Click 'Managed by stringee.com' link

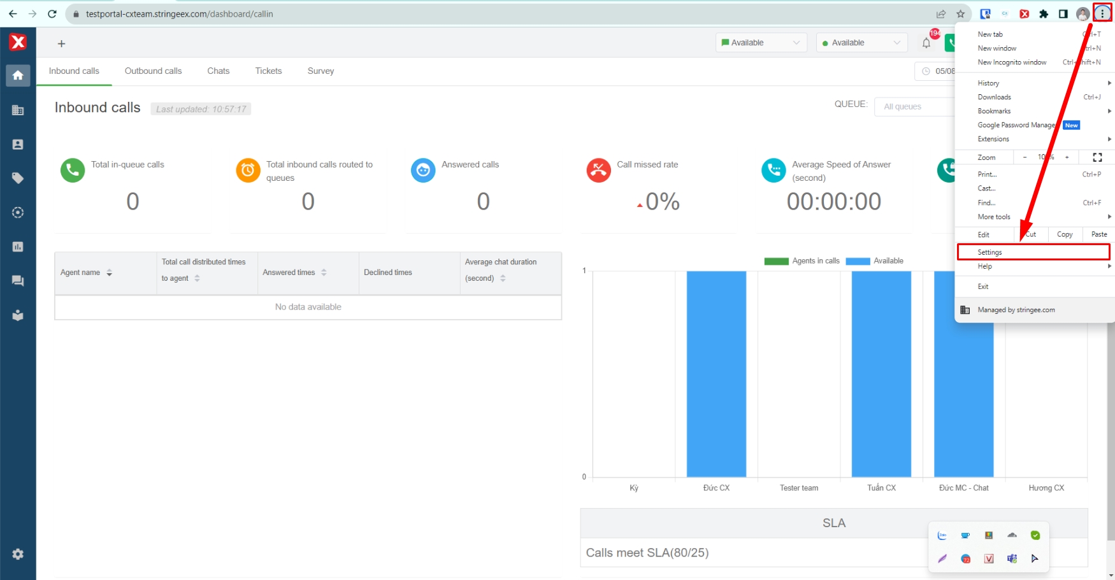point(1016,310)
